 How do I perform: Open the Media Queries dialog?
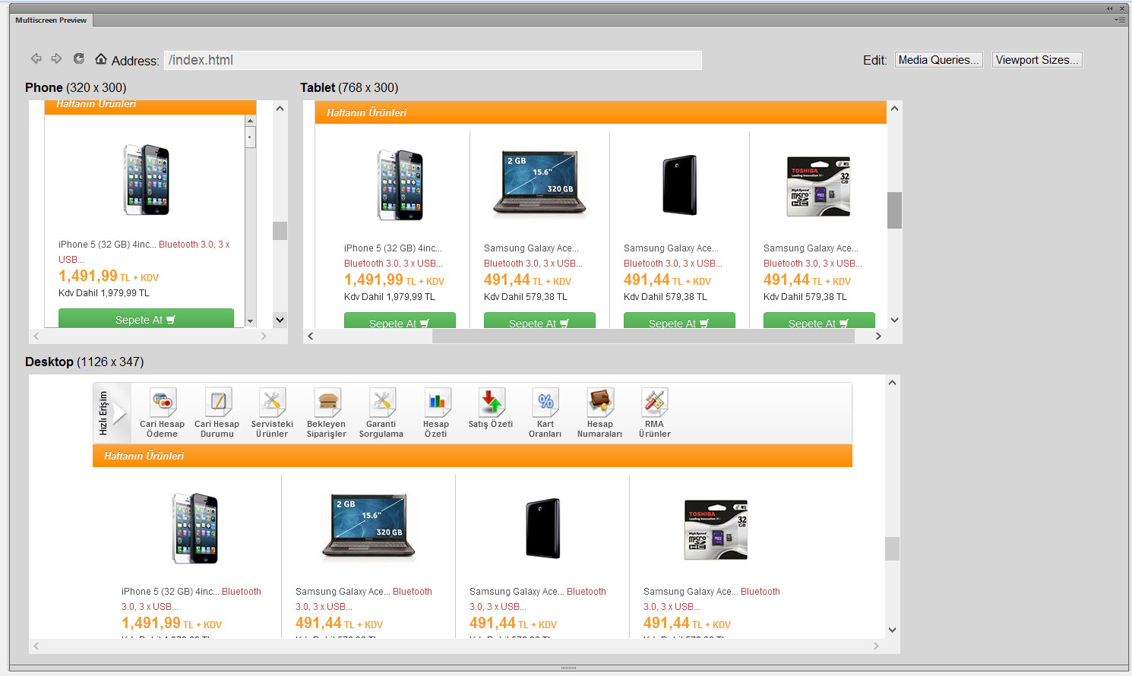point(938,60)
